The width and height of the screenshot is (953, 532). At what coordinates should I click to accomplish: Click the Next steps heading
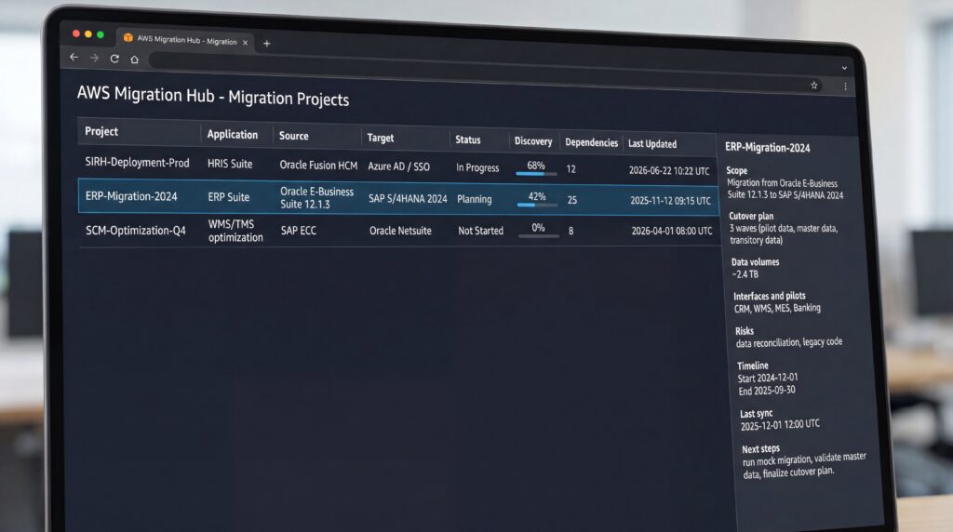(761, 449)
